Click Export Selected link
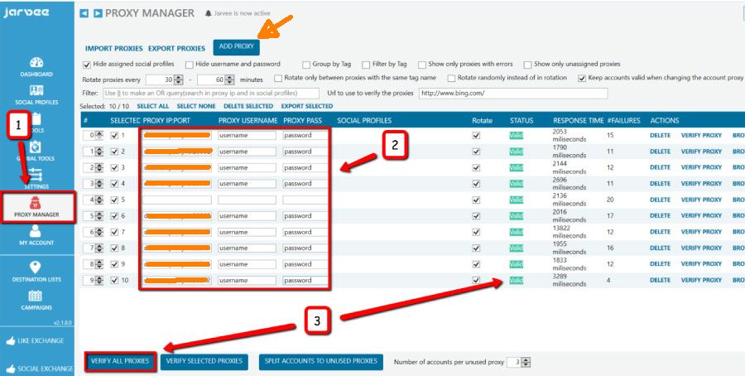The height and width of the screenshot is (376, 745). click(x=307, y=106)
